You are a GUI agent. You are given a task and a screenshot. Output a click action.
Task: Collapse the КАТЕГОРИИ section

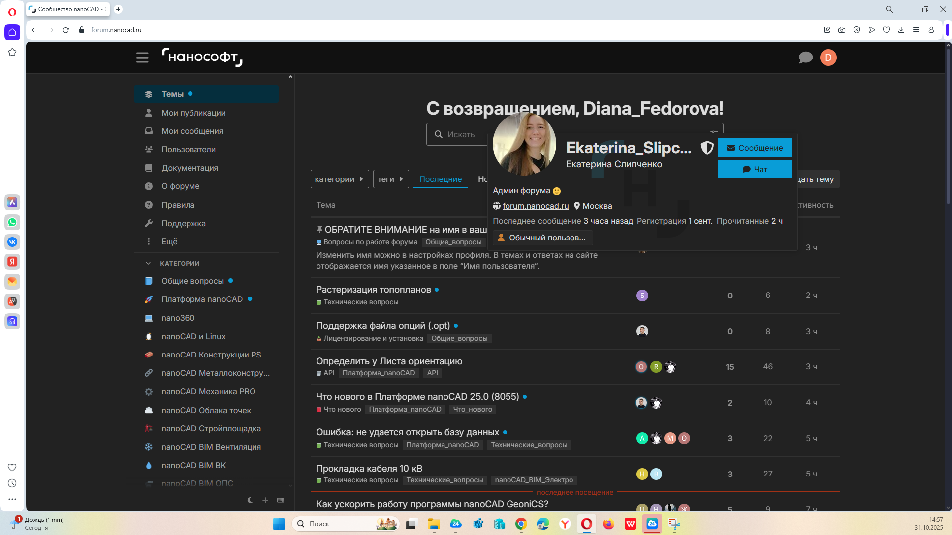(x=148, y=263)
